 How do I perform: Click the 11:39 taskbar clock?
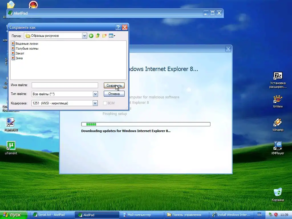coord(284,215)
